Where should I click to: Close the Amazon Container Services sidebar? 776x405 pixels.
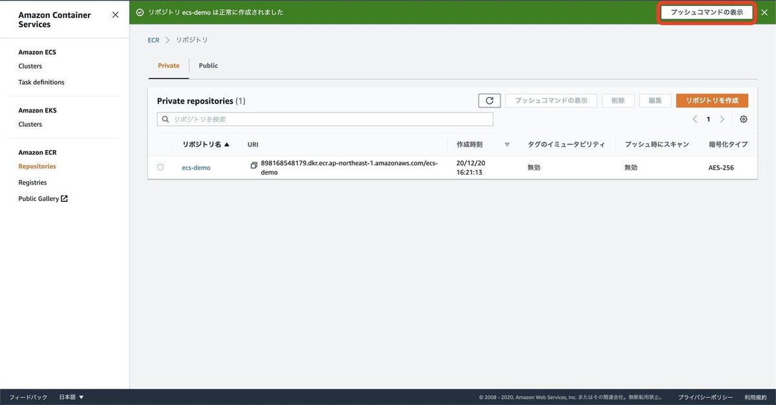[115, 14]
